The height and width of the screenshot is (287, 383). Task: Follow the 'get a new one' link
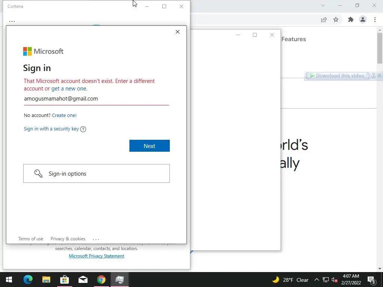tap(69, 89)
